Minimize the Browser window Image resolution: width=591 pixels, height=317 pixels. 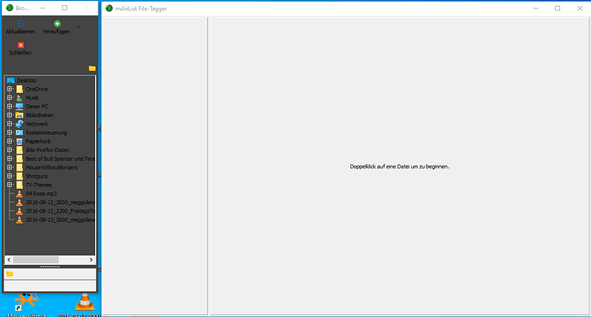pos(43,8)
